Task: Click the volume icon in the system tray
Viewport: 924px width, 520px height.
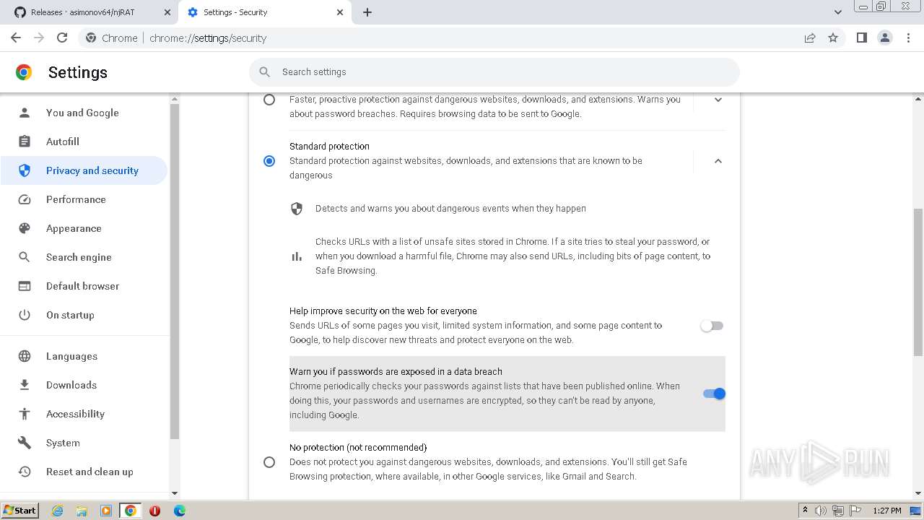Action: tap(821, 511)
